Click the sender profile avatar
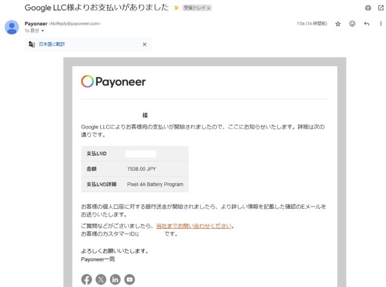The width and height of the screenshot is (386, 287). pos(12,27)
